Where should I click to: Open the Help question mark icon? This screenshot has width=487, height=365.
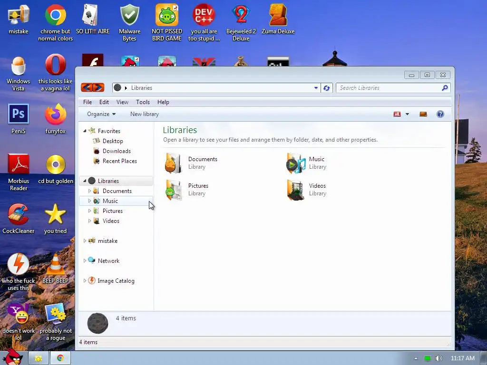point(440,114)
